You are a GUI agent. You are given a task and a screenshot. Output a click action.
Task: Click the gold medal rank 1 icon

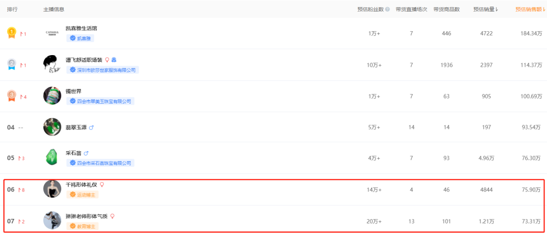click(x=11, y=33)
